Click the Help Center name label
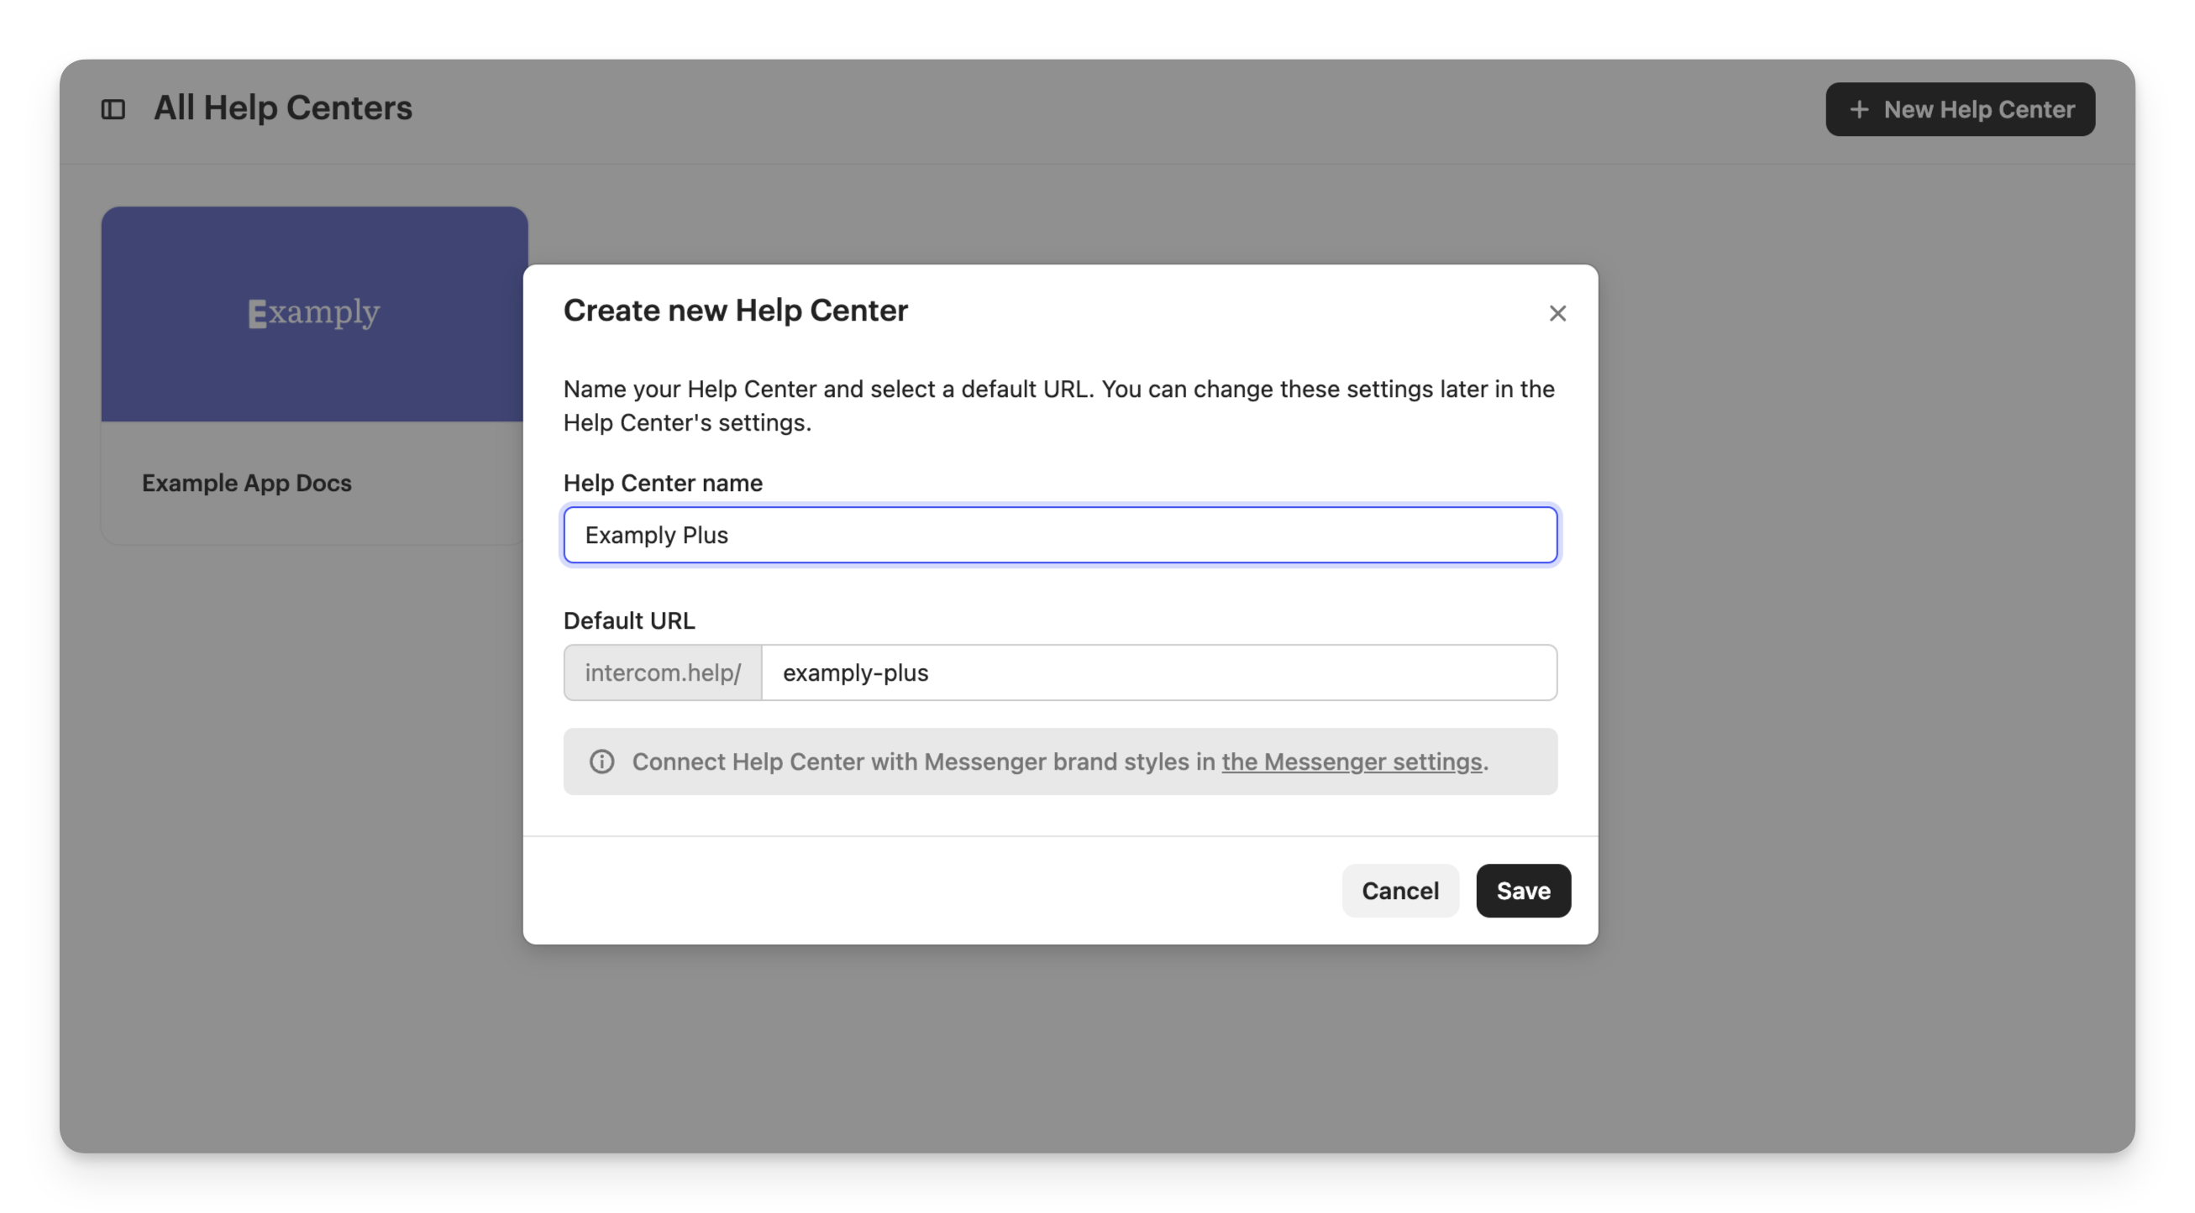This screenshot has width=2195, height=1213. pos(662,483)
